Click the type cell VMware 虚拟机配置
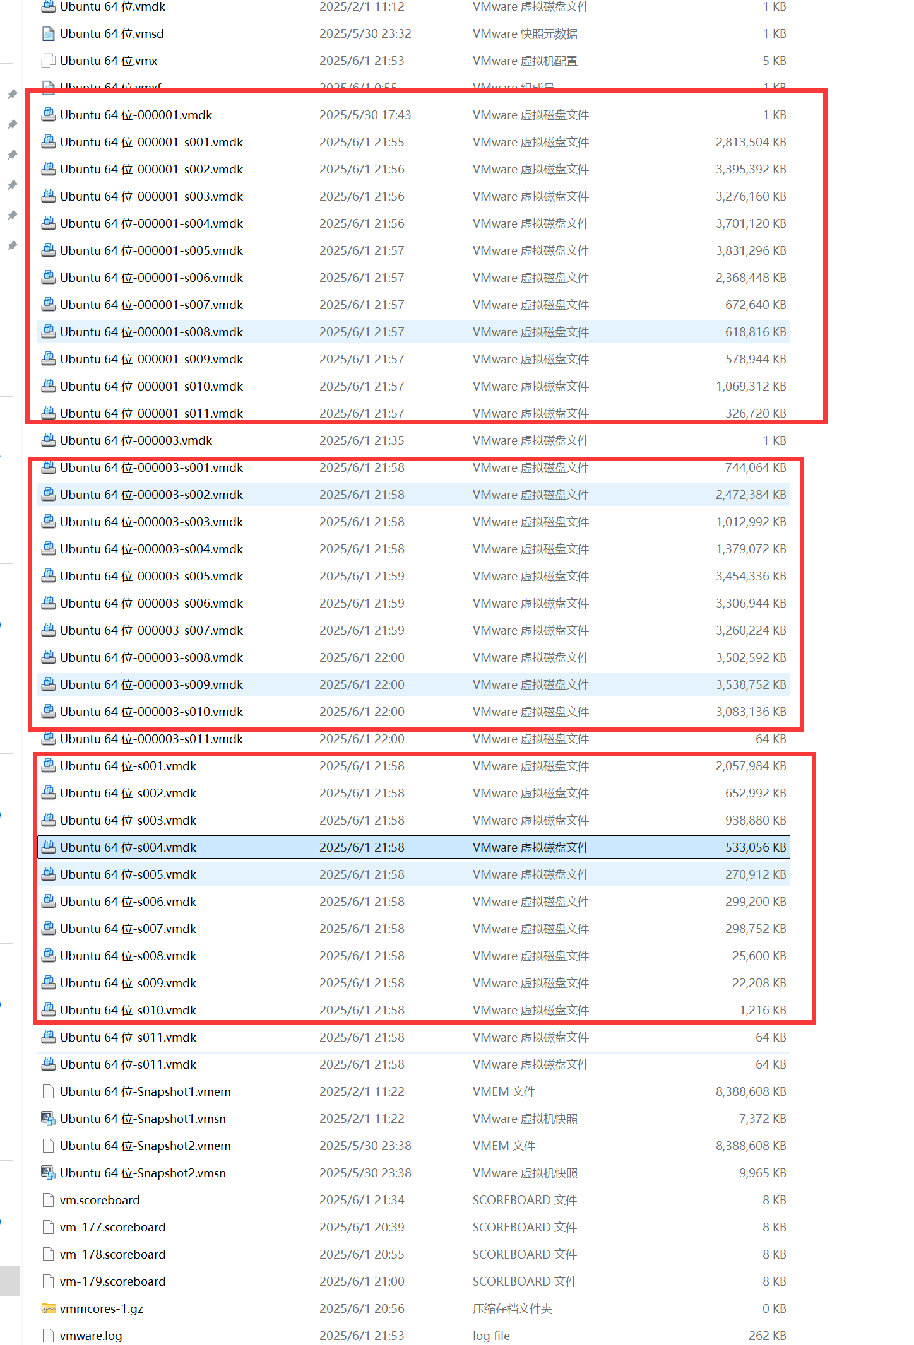Viewport: 914px width, 1345px height. click(525, 61)
